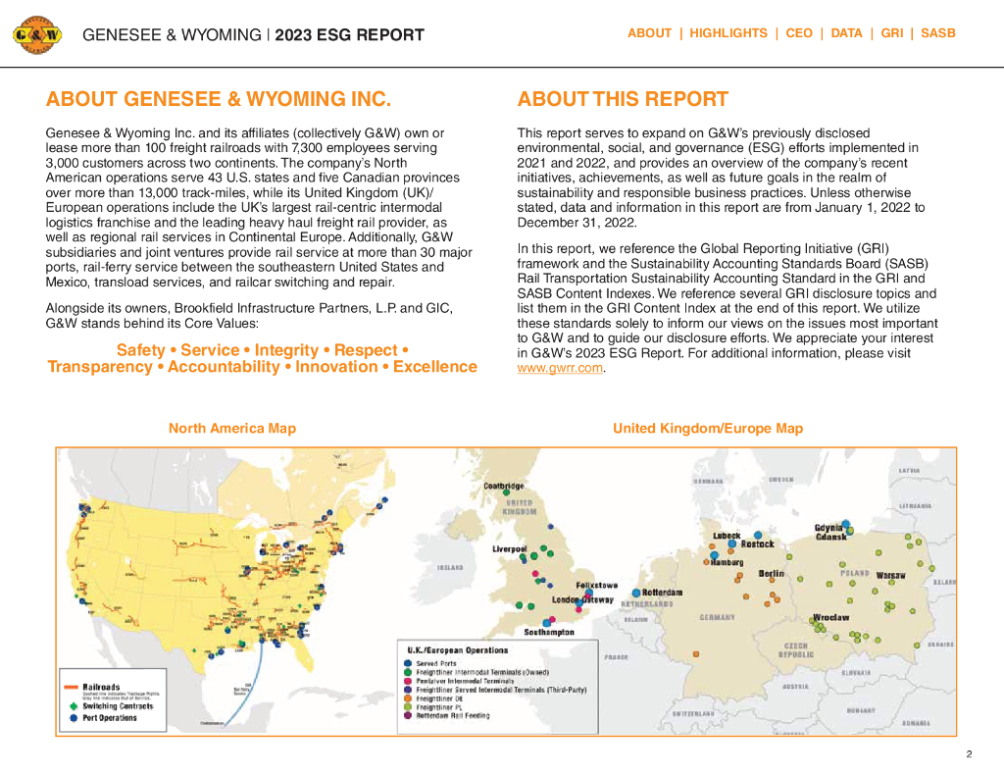
Task: Open the DATA navigation link
Action: (x=846, y=33)
